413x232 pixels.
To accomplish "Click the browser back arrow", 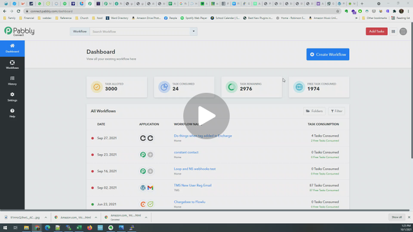I will (5, 12).
